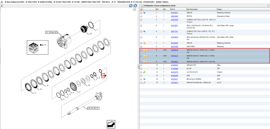Add SHIM KIT 47572513 with its plus icon
Screen dimensions: 270x129
[141, 83]
